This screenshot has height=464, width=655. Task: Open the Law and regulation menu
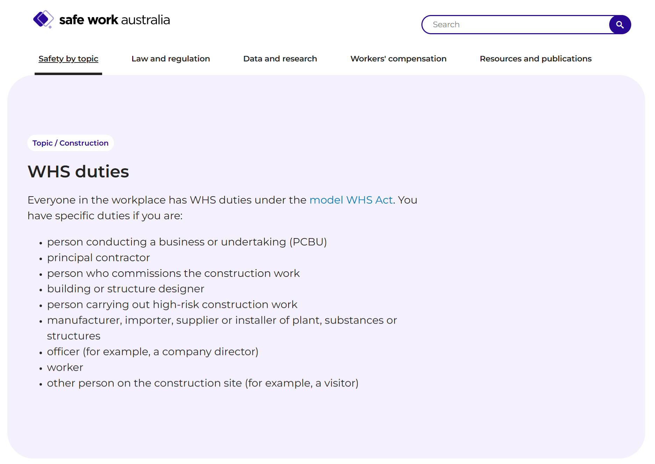click(x=171, y=59)
